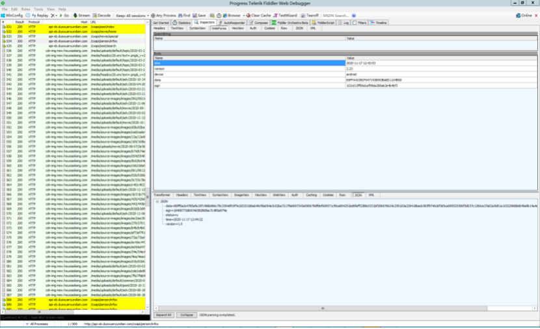Click 'status=y' JSON tree node

point(172,215)
